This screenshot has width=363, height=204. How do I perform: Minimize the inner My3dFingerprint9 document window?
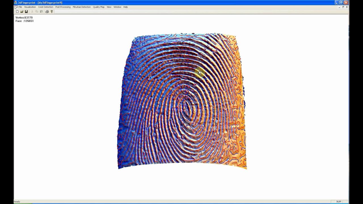tap(339, 7)
